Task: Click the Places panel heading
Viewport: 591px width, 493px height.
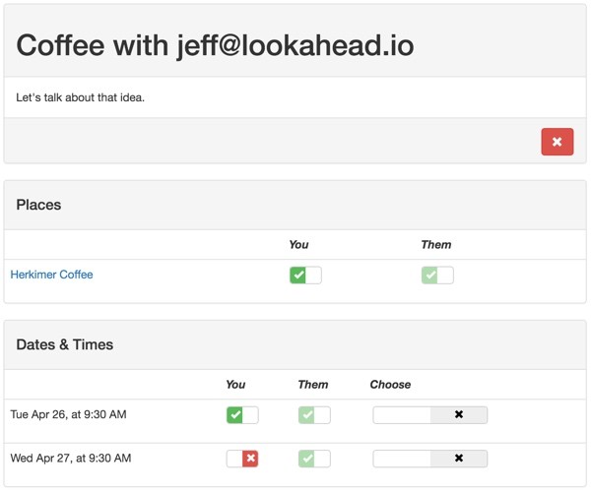Action: 38,205
